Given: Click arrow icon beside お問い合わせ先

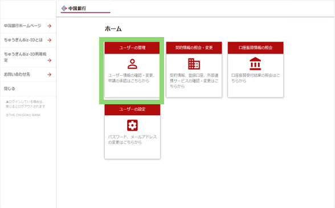Looking at the screenshot, I should tap(50, 75).
